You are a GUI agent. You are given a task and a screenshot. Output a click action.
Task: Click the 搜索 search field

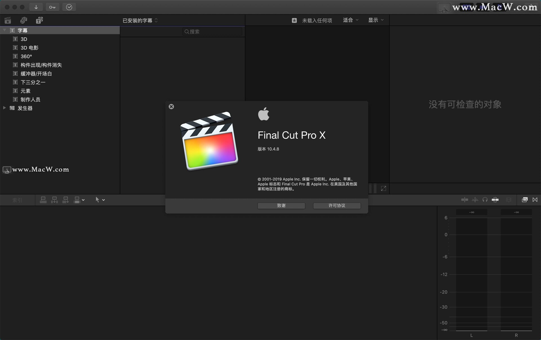[212, 32]
